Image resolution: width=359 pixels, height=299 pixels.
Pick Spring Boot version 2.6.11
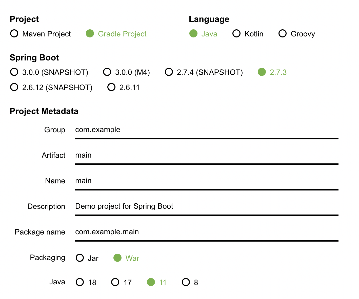[111, 87]
